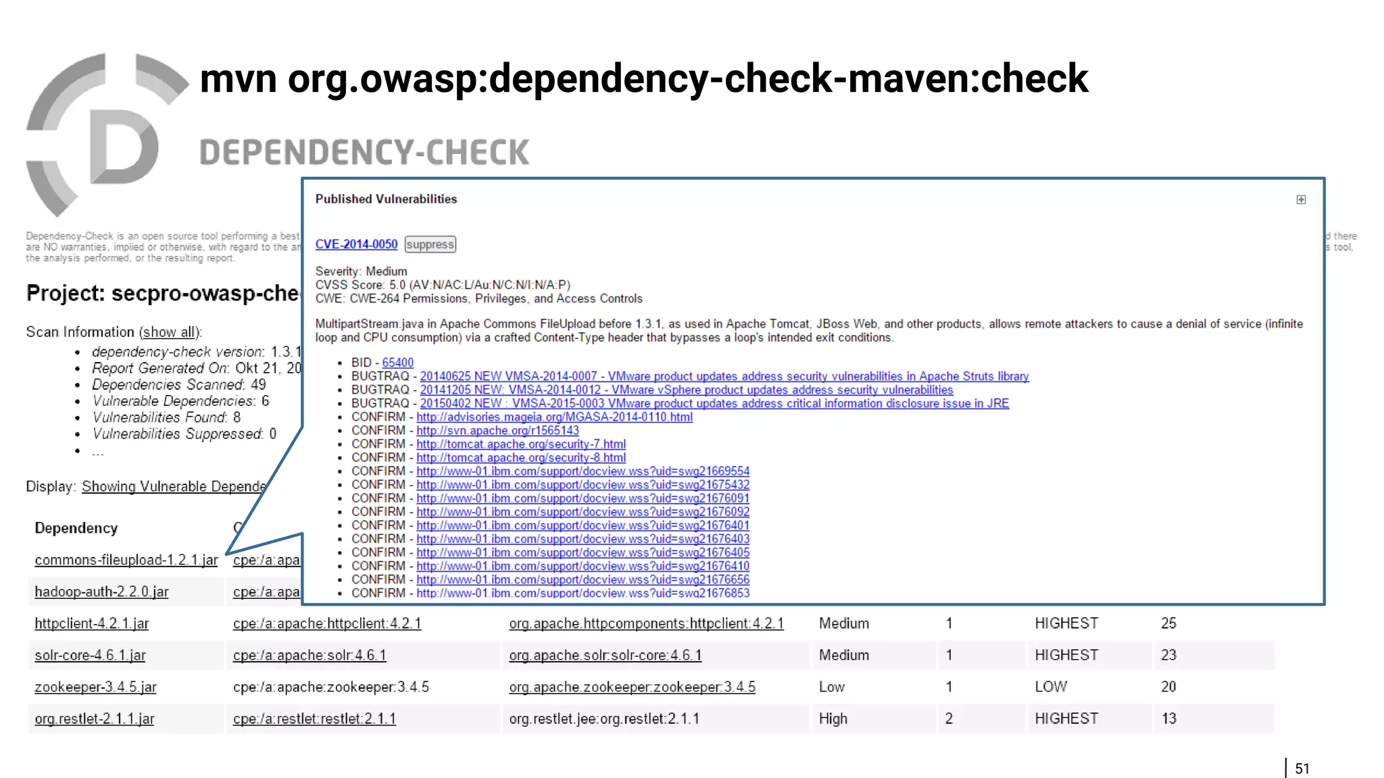Open the CVE-2014-0050 link
The height and width of the screenshot is (778, 1384).
(x=356, y=244)
